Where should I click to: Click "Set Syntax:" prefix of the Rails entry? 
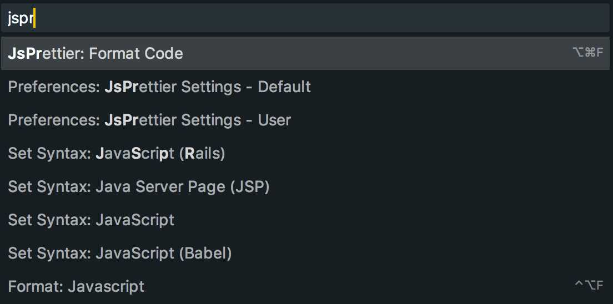pyautogui.click(x=49, y=153)
